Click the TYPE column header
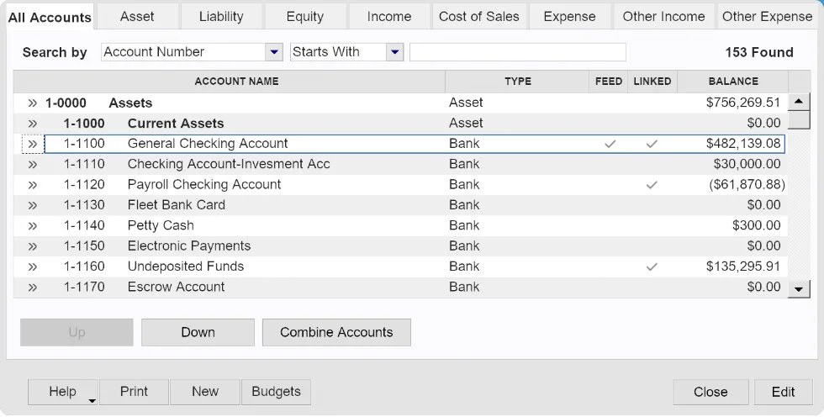The height and width of the screenshot is (417, 824). pyautogui.click(x=517, y=82)
